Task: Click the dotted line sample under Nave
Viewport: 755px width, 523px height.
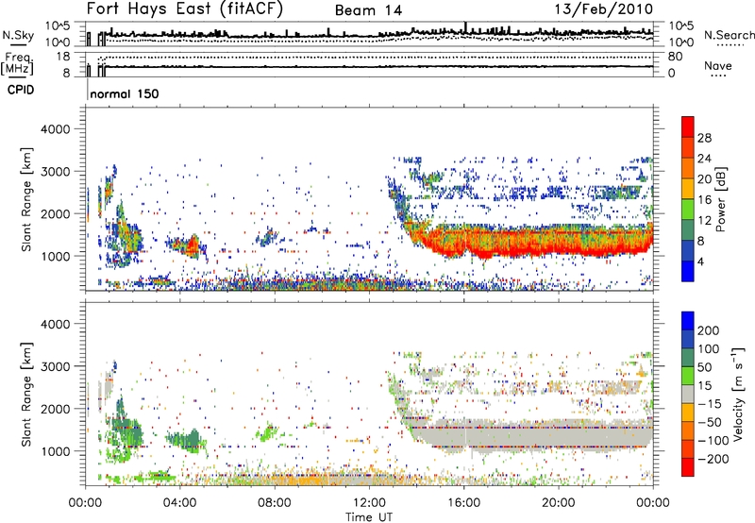Action: tap(718, 76)
